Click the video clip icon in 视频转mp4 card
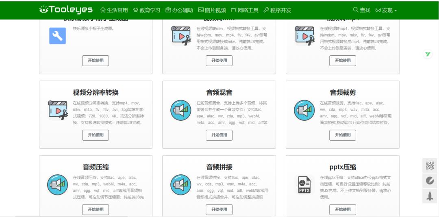 point(304,36)
